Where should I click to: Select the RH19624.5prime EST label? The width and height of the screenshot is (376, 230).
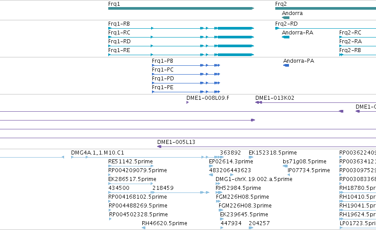click(x=357, y=215)
